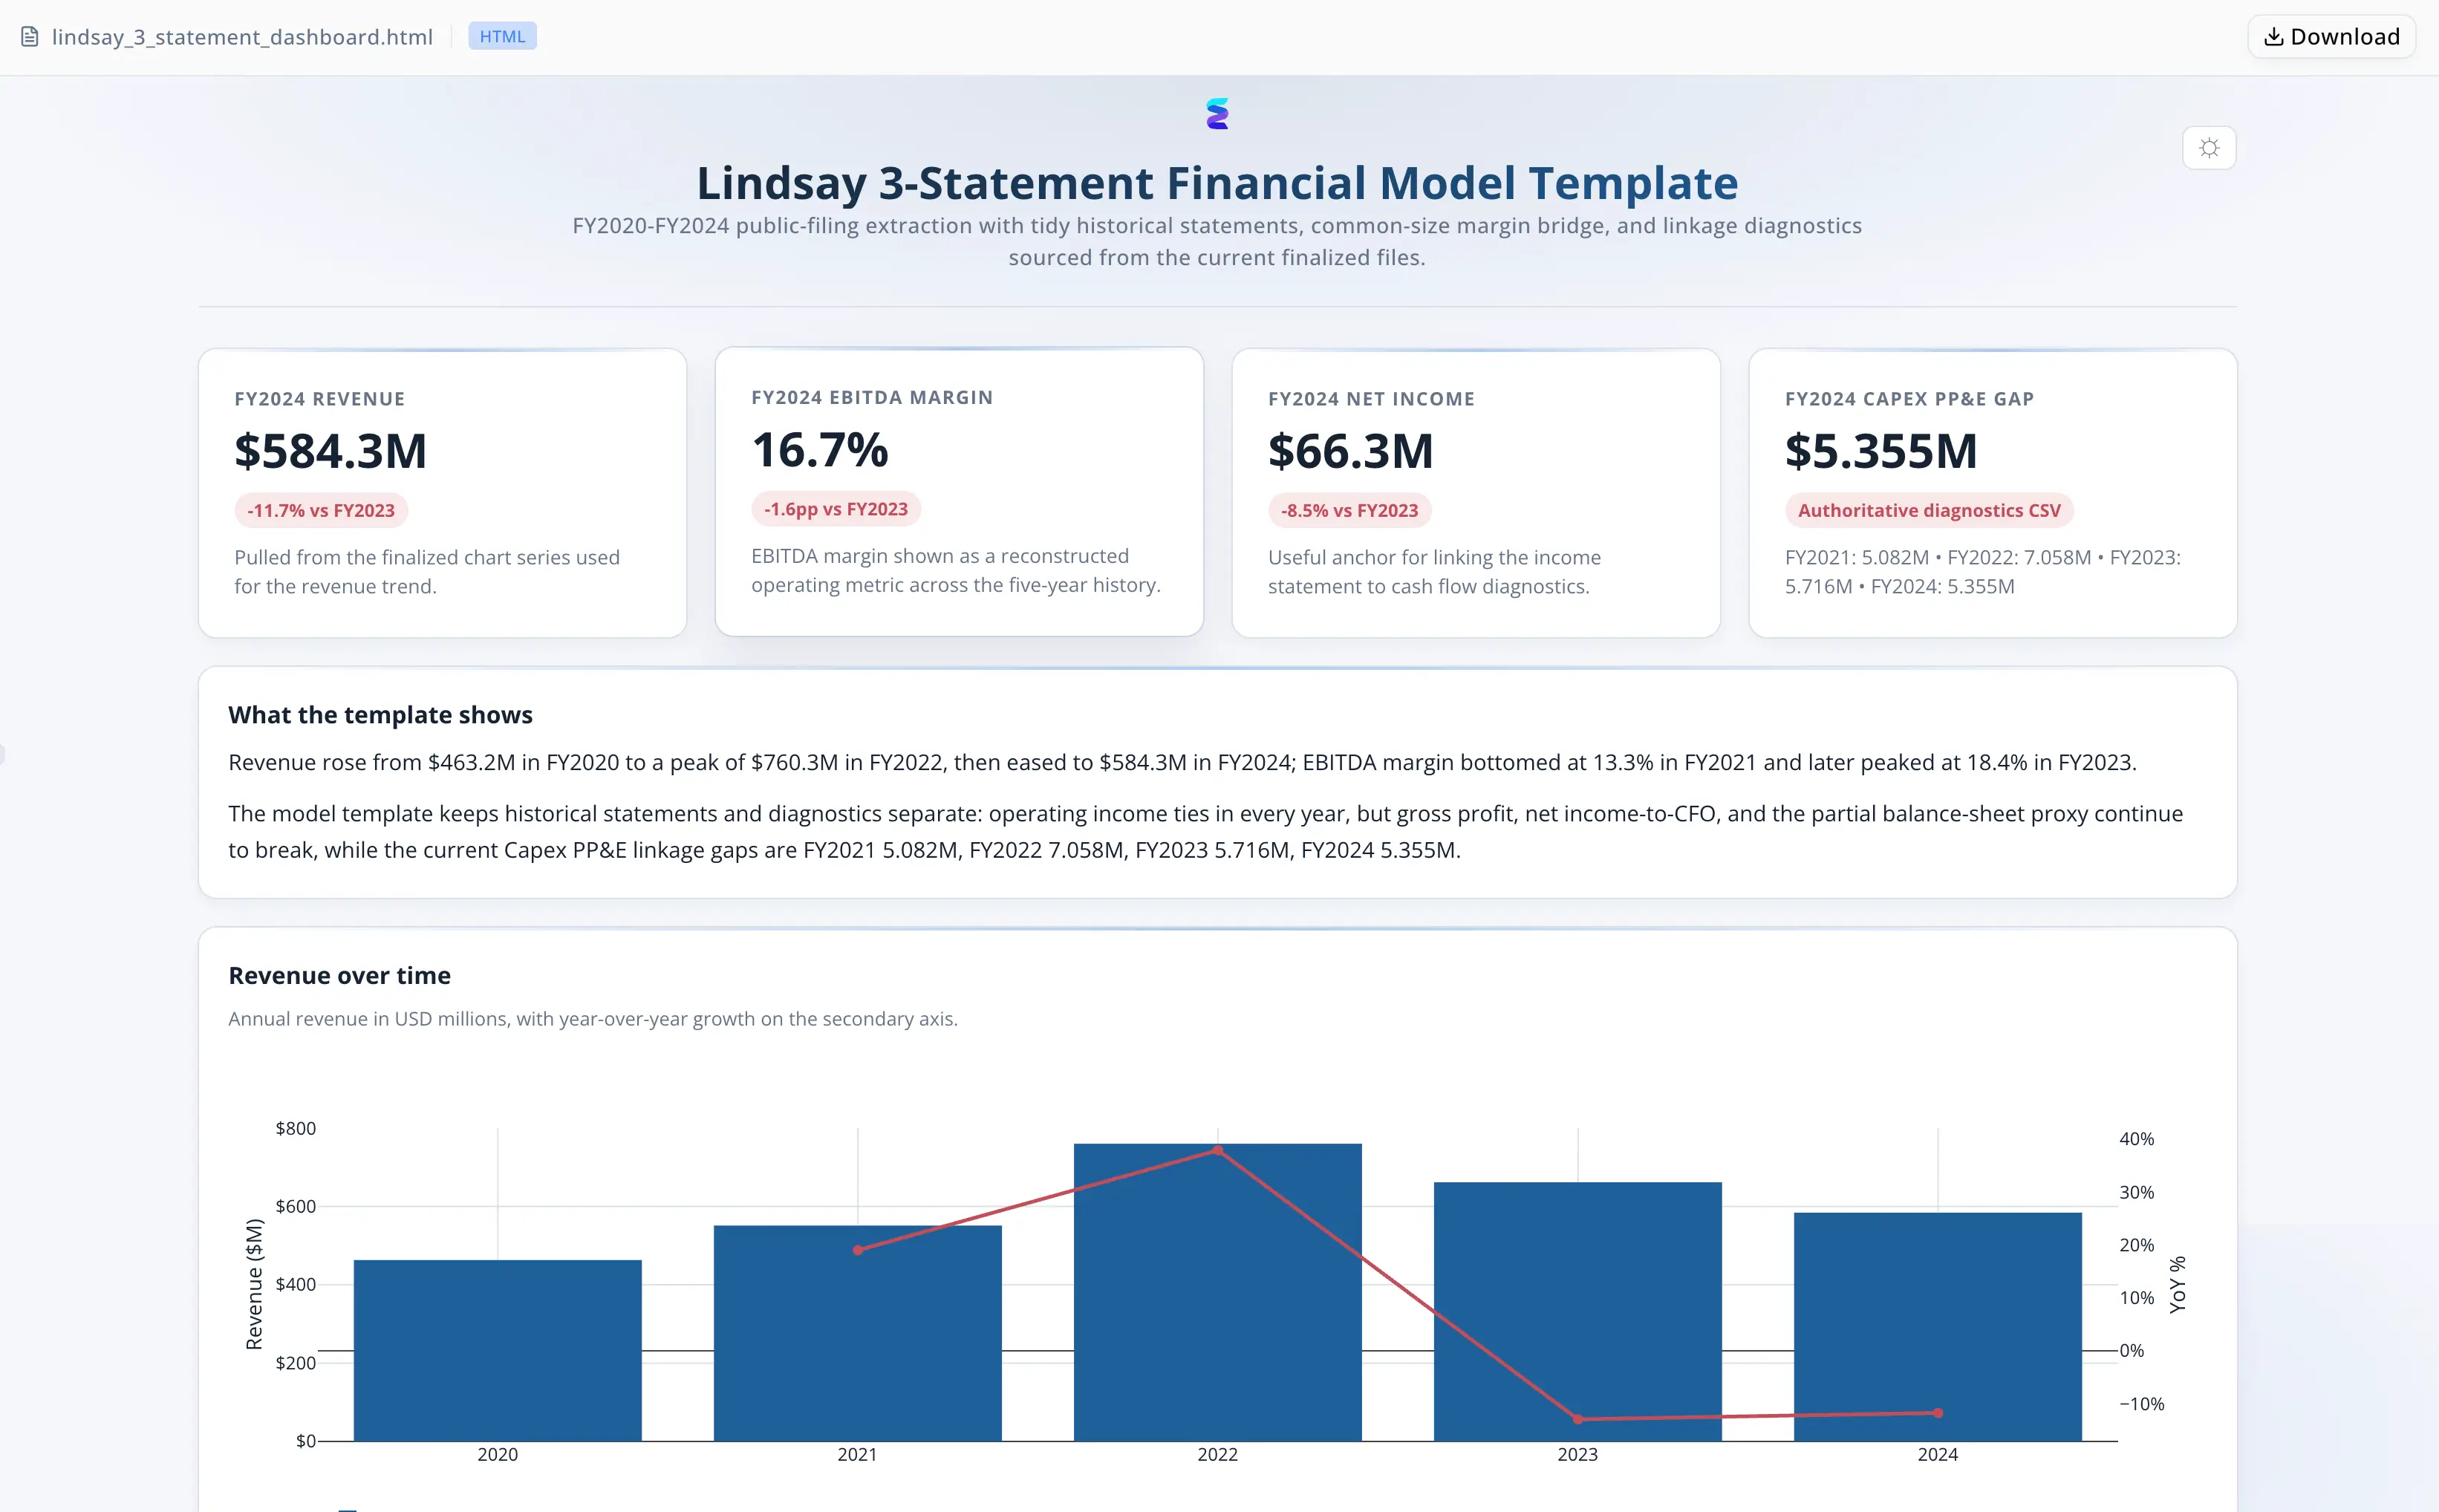Click the 40% secondary axis tick label

point(2136,1139)
